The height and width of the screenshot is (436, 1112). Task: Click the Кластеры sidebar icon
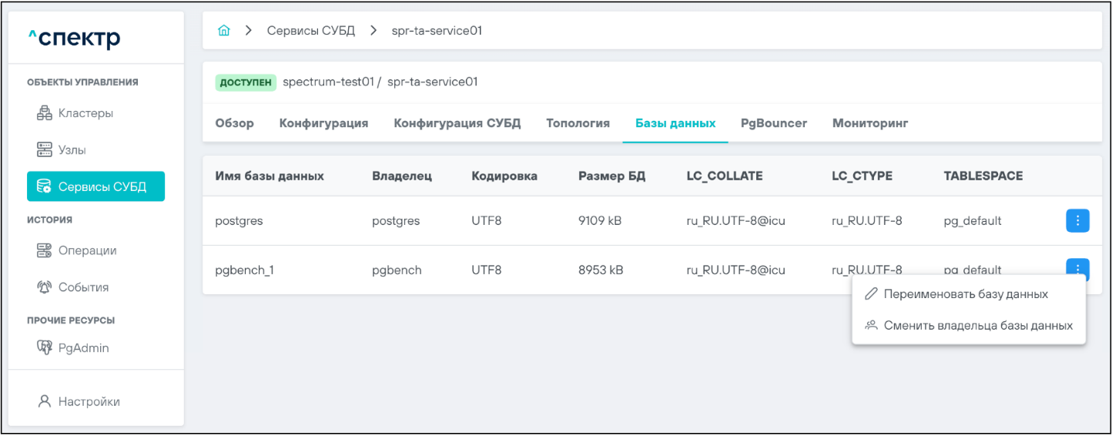pyautogui.click(x=45, y=113)
